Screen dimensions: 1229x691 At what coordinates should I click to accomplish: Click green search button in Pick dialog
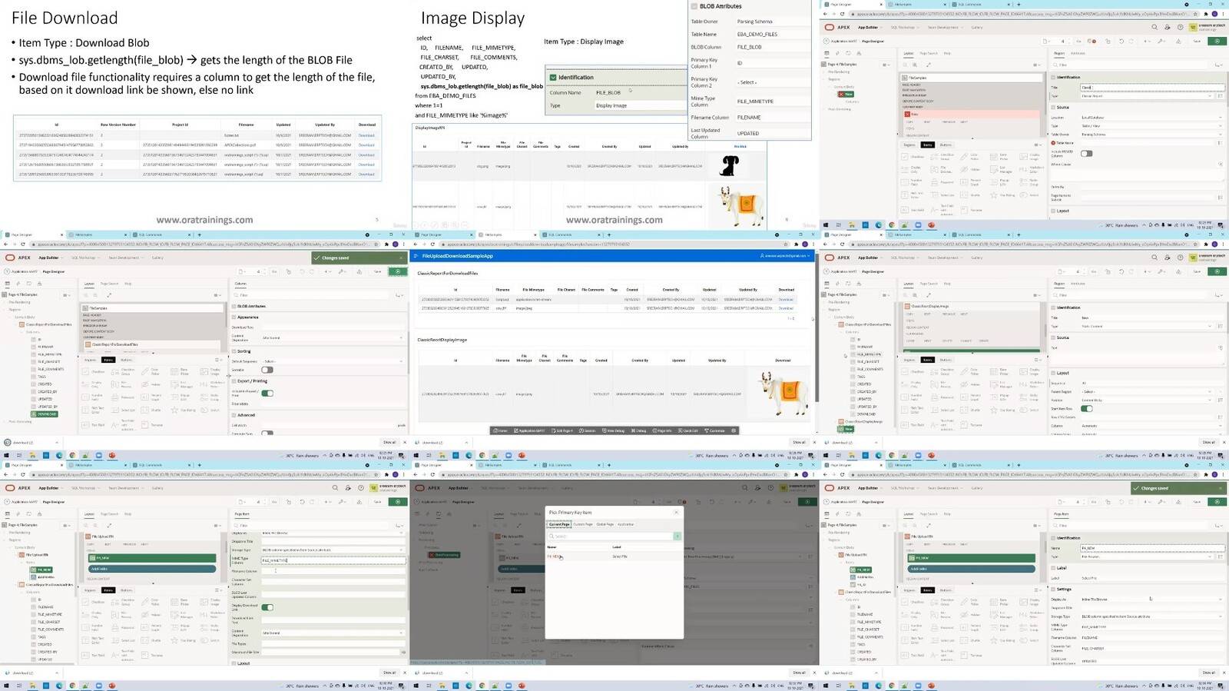pos(677,536)
